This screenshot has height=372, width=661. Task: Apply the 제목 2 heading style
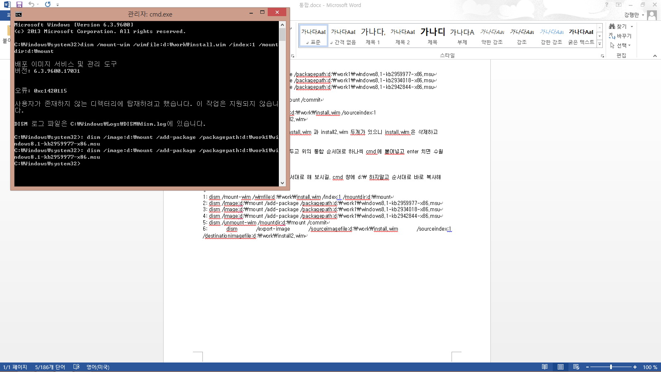pyautogui.click(x=402, y=36)
